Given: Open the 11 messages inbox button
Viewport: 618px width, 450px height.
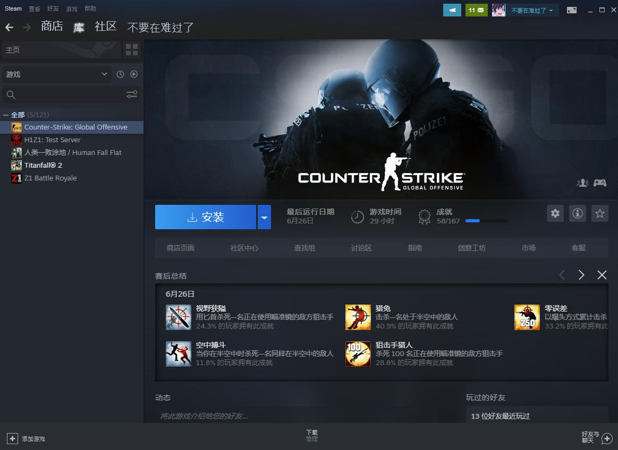Looking at the screenshot, I should coord(476,10).
